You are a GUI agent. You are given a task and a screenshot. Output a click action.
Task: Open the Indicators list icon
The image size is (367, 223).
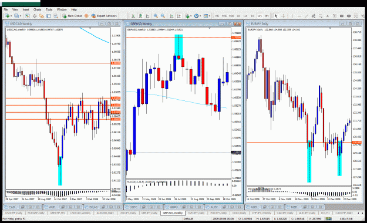[x=187, y=16]
